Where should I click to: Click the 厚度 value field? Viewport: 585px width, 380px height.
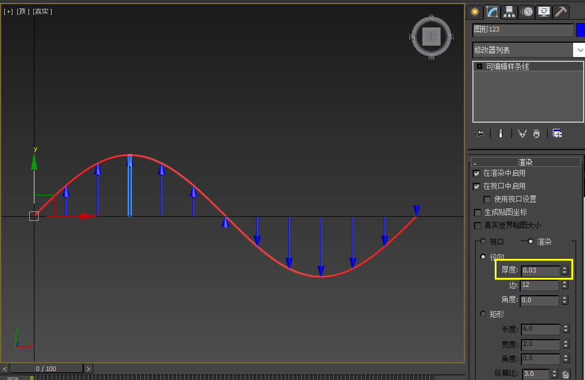[540, 270]
